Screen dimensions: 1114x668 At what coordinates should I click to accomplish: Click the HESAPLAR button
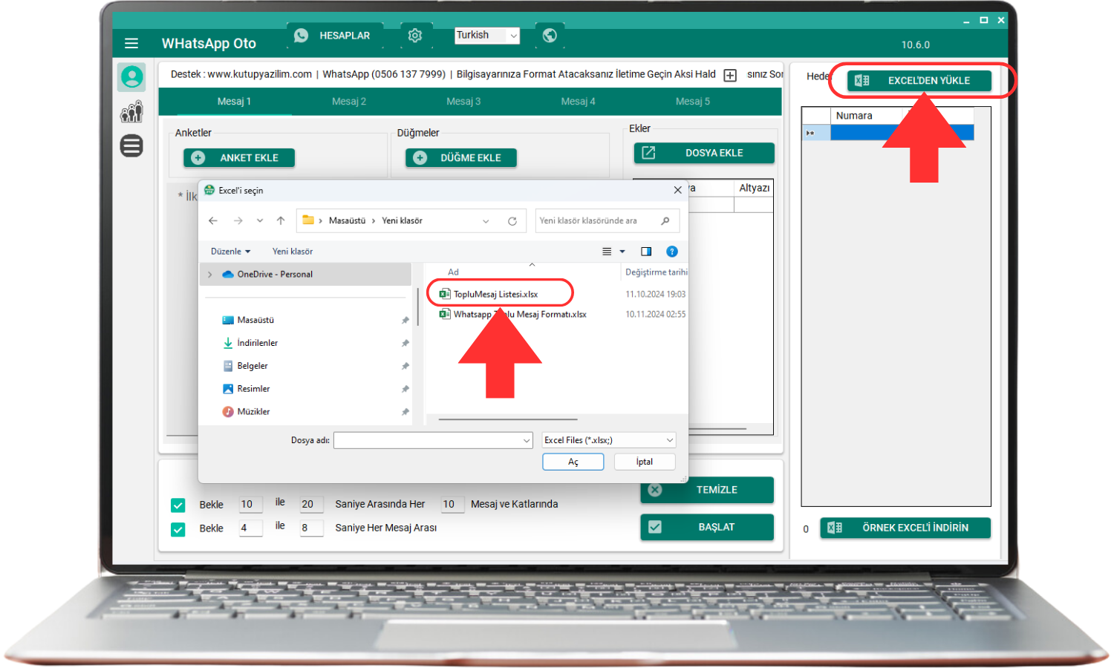[335, 35]
